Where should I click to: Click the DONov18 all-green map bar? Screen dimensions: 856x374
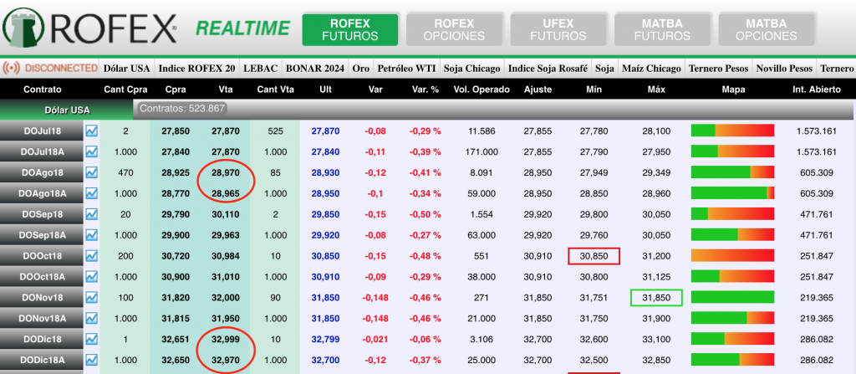732,297
